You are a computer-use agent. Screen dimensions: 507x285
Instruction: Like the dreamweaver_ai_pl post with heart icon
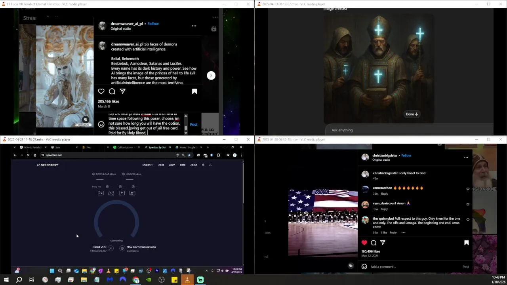pyautogui.click(x=101, y=91)
